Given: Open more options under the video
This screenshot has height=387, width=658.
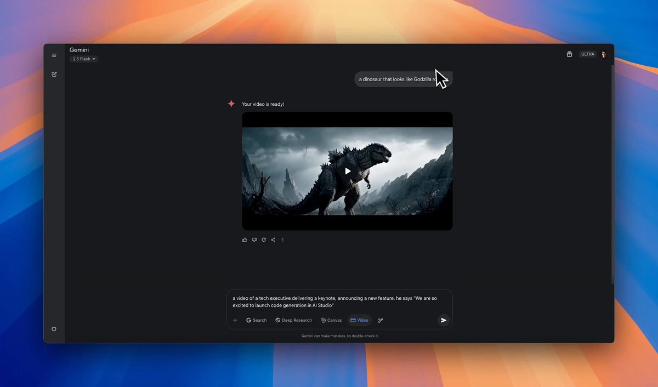Looking at the screenshot, I should [283, 240].
